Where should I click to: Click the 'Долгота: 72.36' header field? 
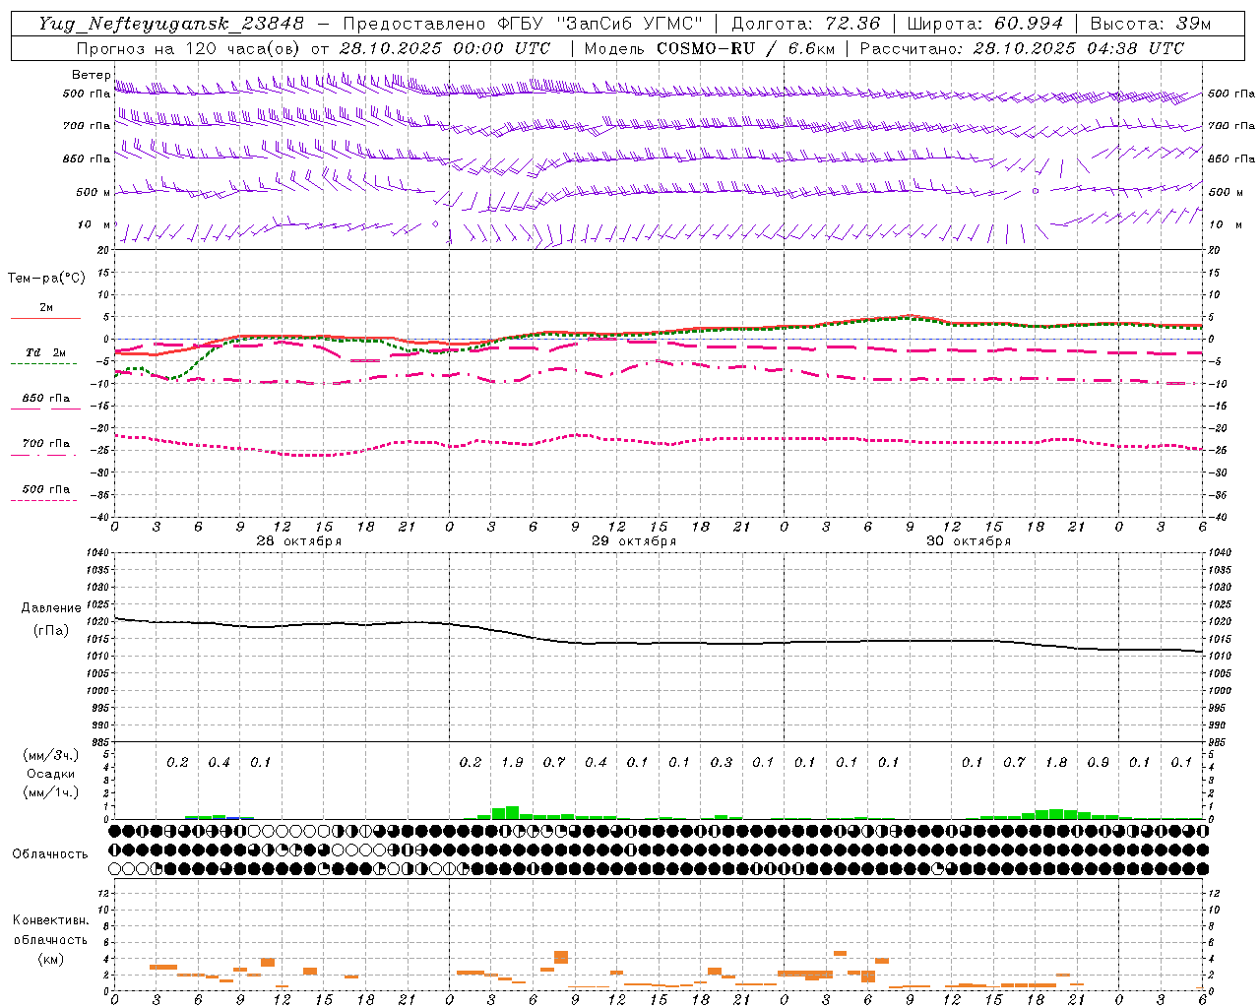(x=806, y=24)
